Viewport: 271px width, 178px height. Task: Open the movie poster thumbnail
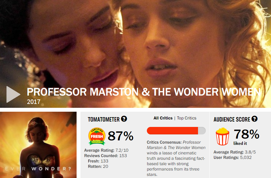click(38, 145)
